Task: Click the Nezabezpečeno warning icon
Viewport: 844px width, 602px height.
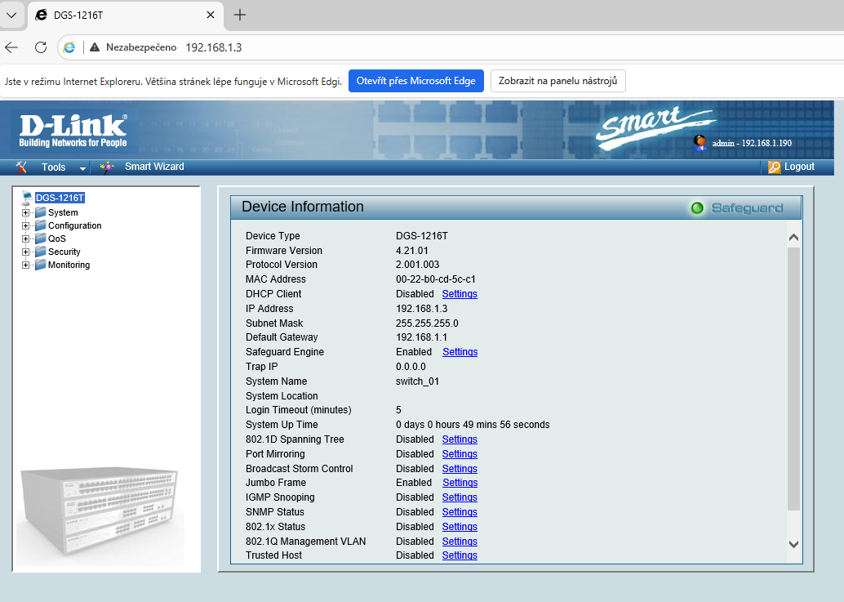Action: click(96, 47)
